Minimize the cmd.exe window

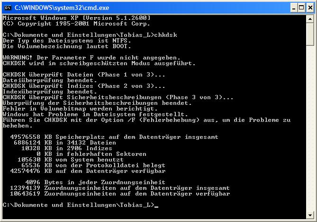click(x=294, y=8)
